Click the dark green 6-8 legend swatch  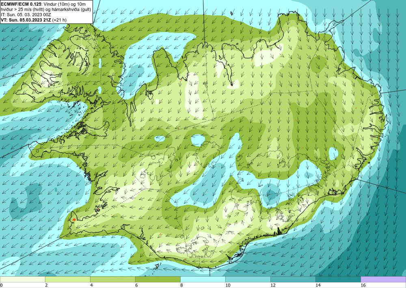pos(158,279)
